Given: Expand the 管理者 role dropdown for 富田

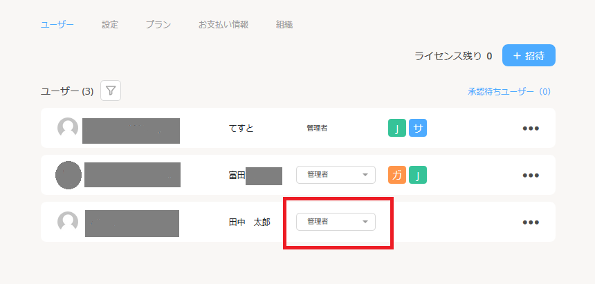Looking at the screenshot, I should coord(336,175).
